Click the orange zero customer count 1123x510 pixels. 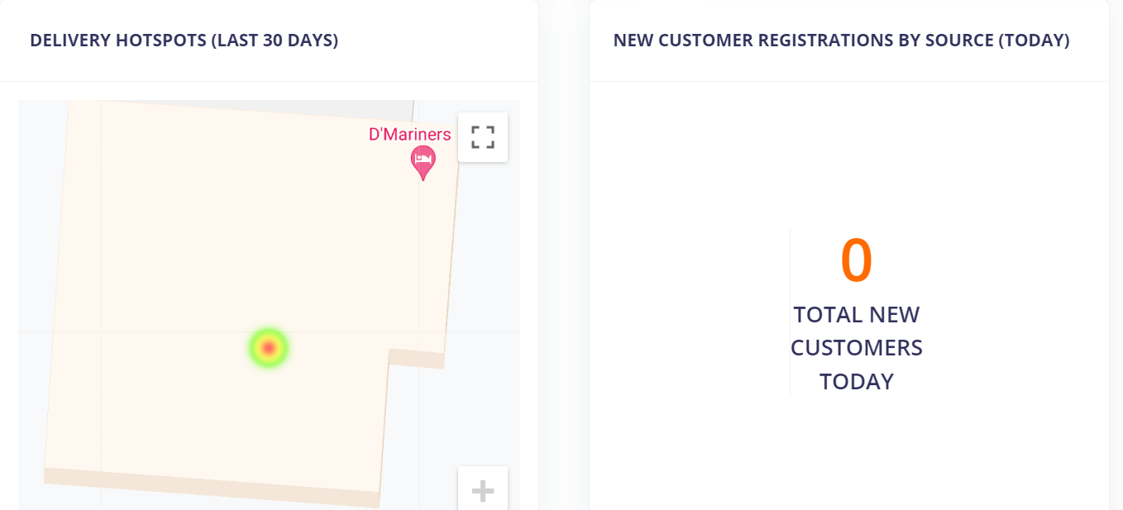(856, 260)
